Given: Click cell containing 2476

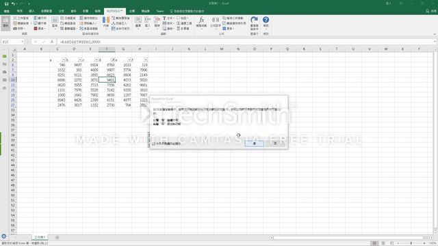Looking at the screenshot, I should (x=57, y=105).
